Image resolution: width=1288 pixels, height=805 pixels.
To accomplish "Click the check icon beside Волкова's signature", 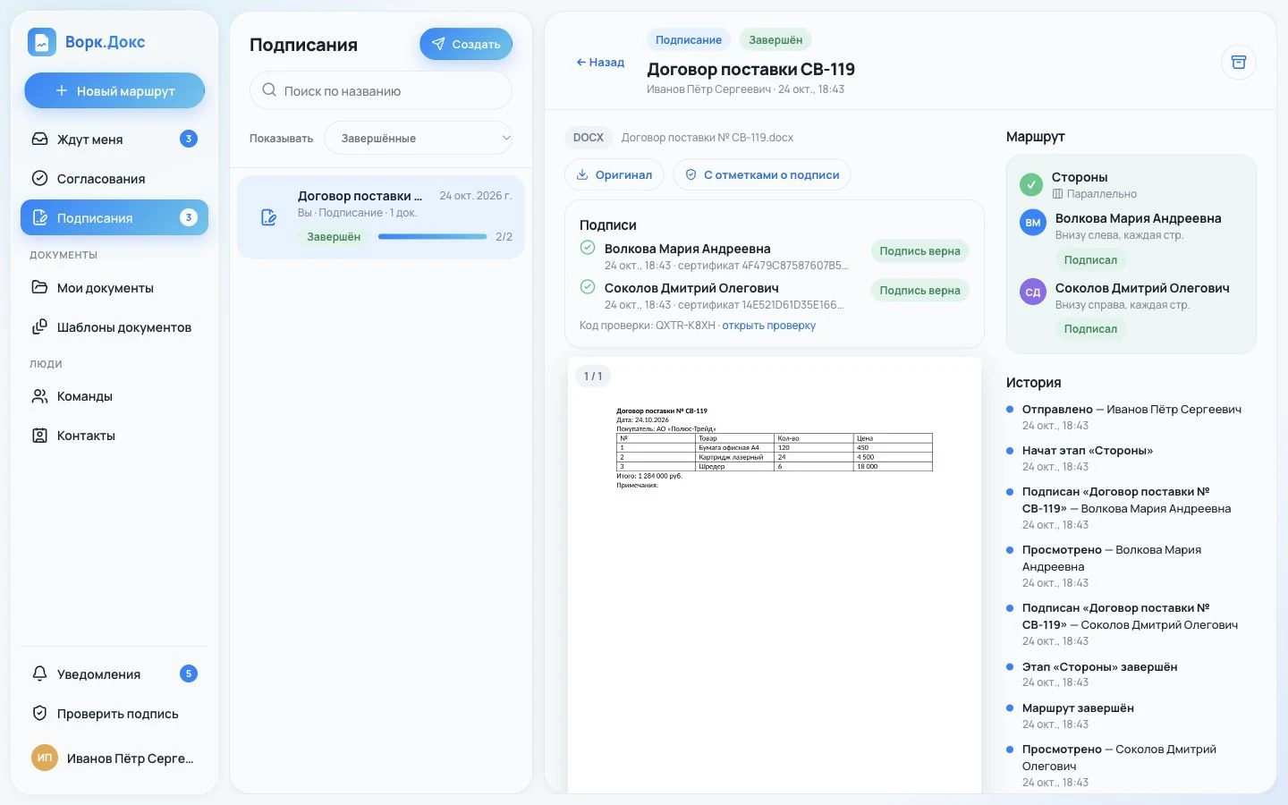I will pyautogui.click(x=588, y=248).
